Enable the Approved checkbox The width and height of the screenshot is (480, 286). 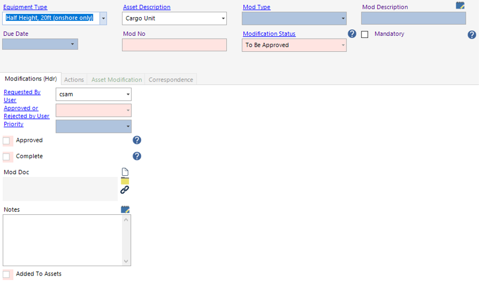[7, 141]
